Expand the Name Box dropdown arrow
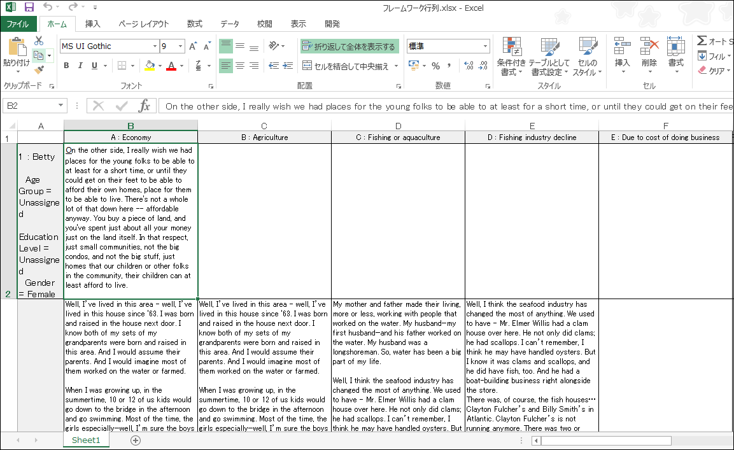734x450 pixels. [x=60, y=106]
